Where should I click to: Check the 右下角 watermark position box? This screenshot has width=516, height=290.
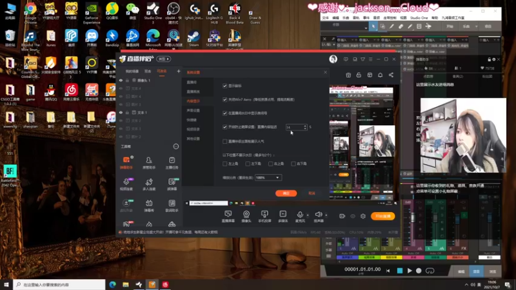293,164
